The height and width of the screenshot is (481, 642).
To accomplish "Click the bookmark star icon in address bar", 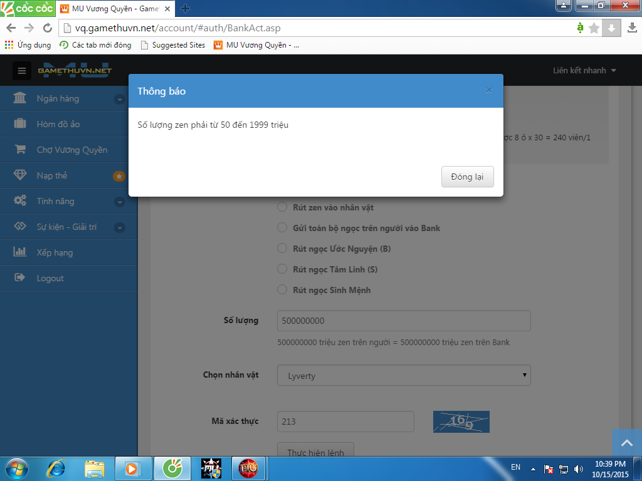I will pyautogui.click(x=594, y=28).
